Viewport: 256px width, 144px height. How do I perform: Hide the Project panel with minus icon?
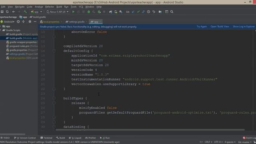pyautogui.click(x=35, y=22)
